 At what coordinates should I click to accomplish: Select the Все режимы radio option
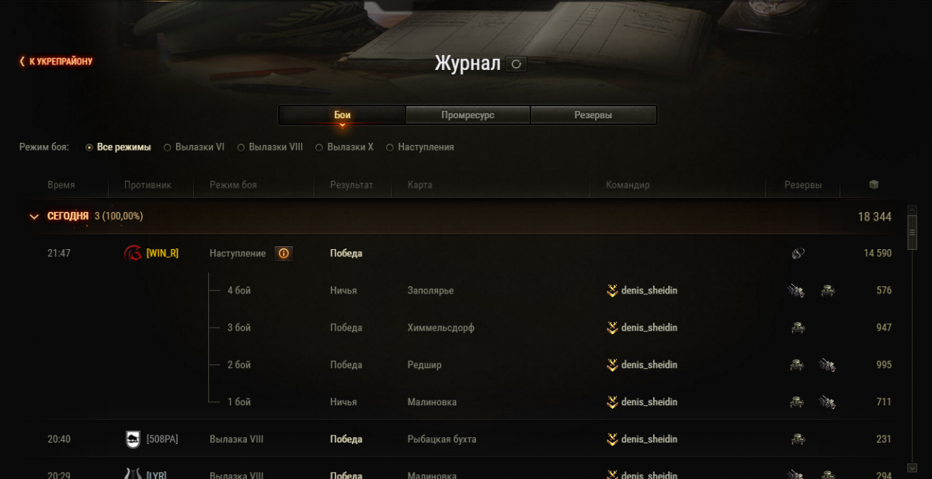click(x=118, y=147)
